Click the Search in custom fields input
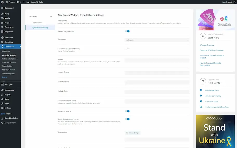Viewport: 237px width, 148px height. coord(157,102)
